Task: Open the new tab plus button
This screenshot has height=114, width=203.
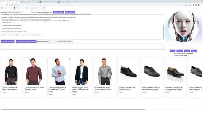Action: pos(78,2)
